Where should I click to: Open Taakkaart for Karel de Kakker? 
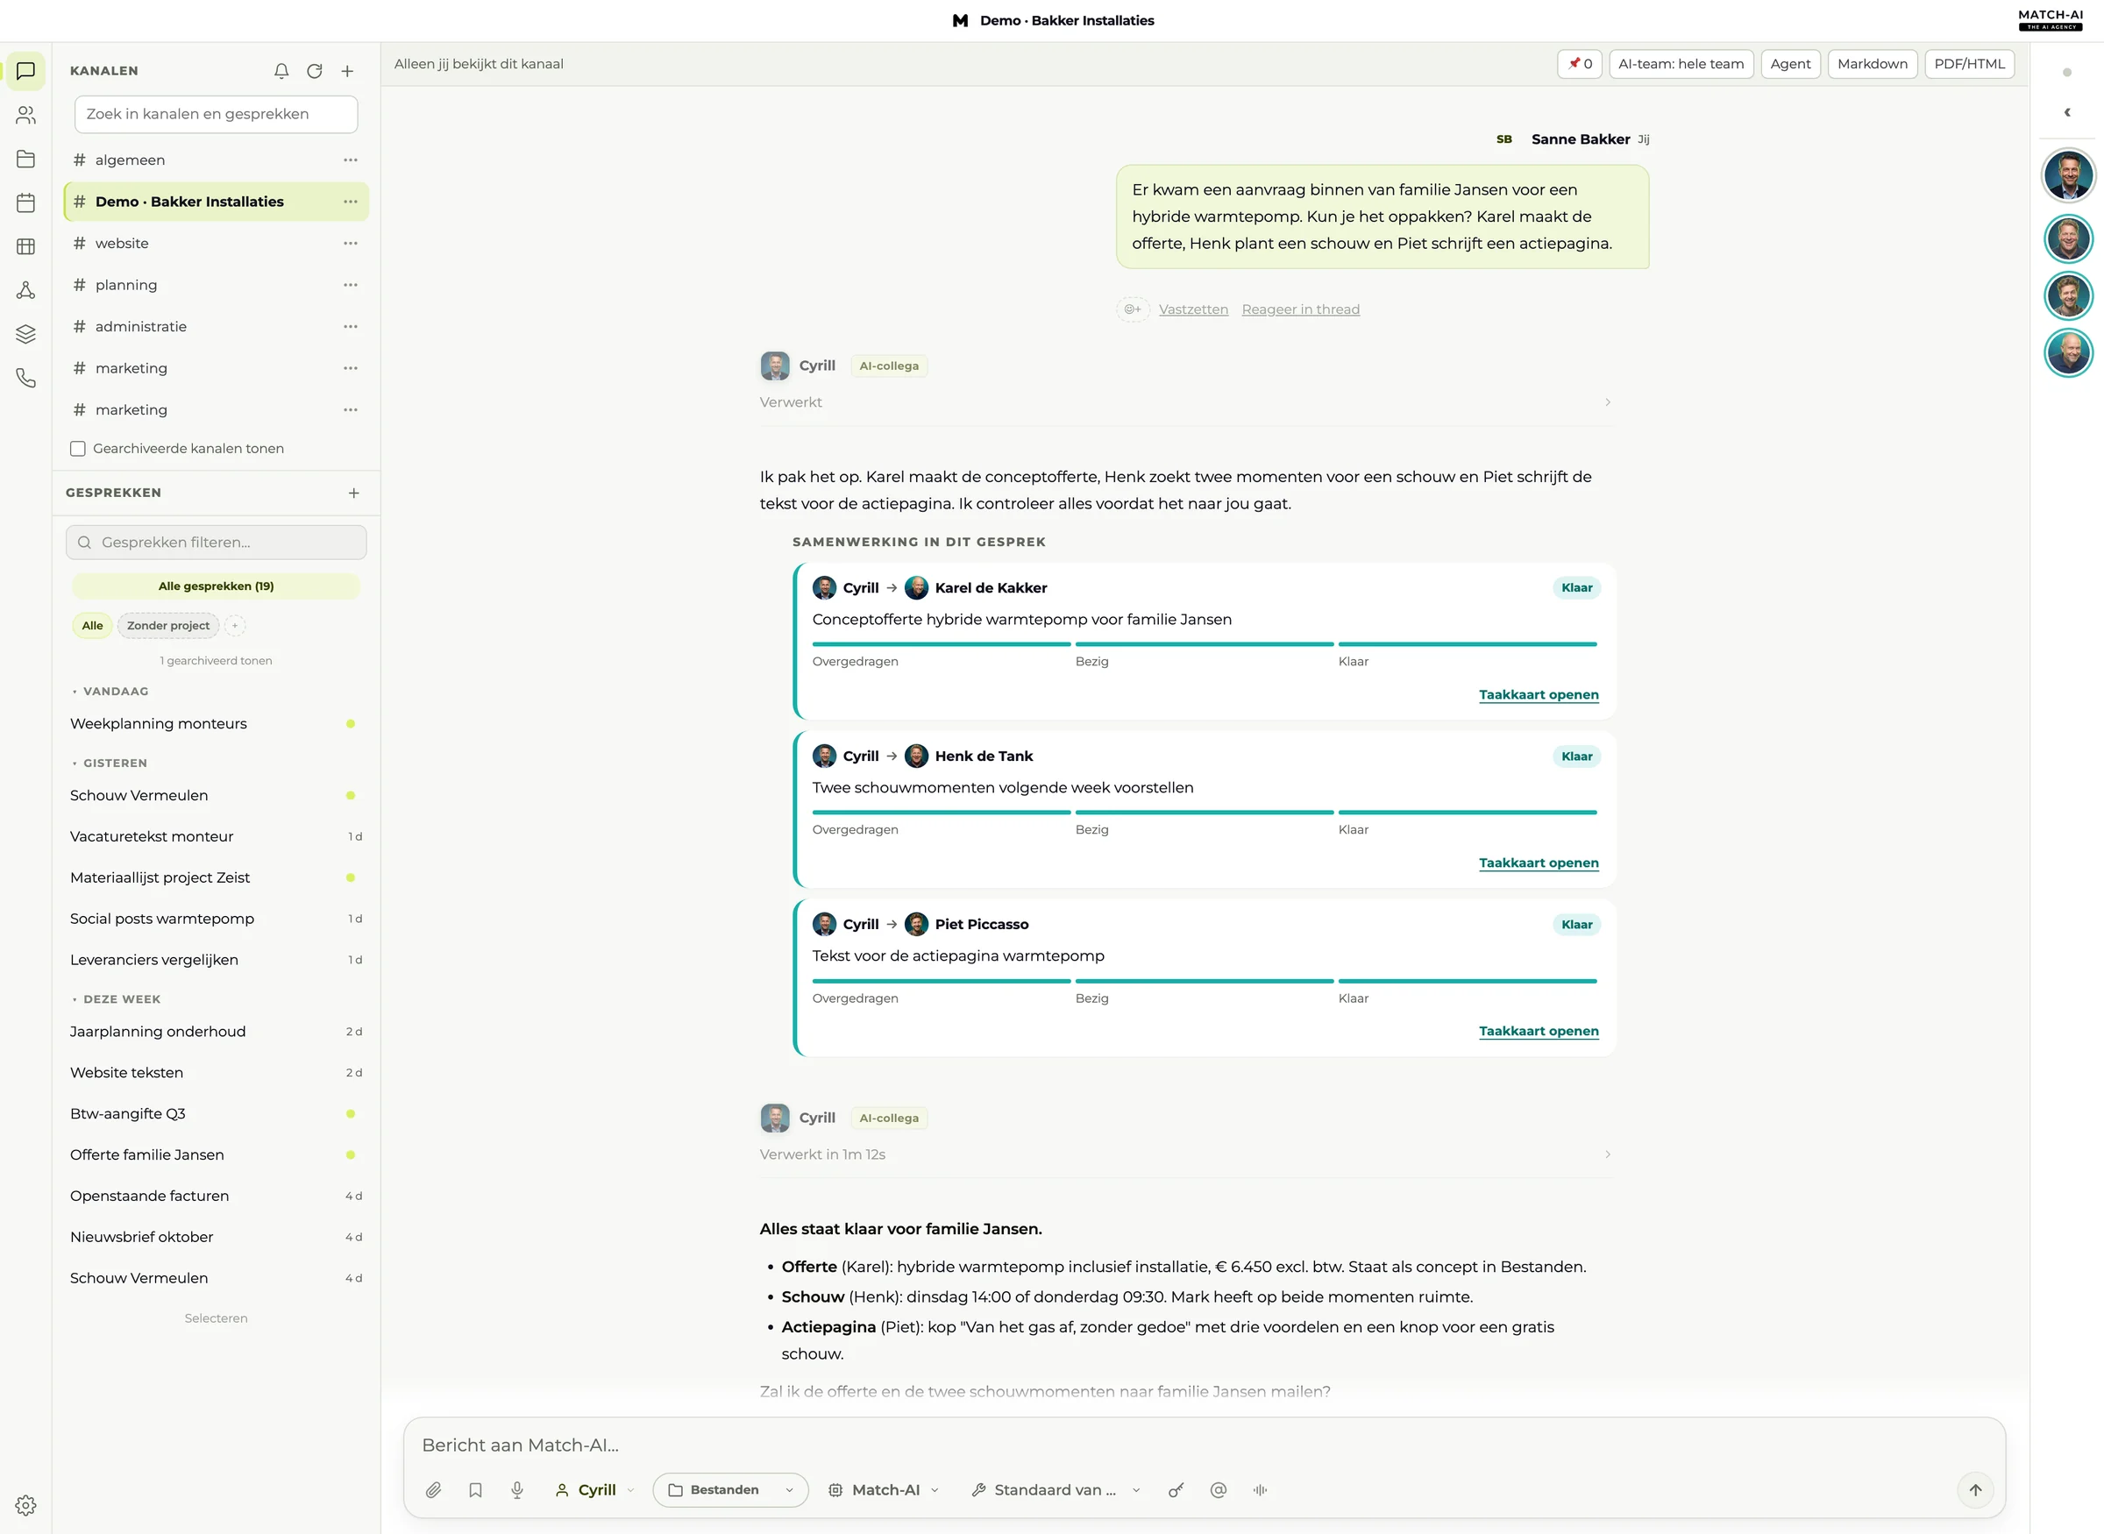coord(1539,694)
